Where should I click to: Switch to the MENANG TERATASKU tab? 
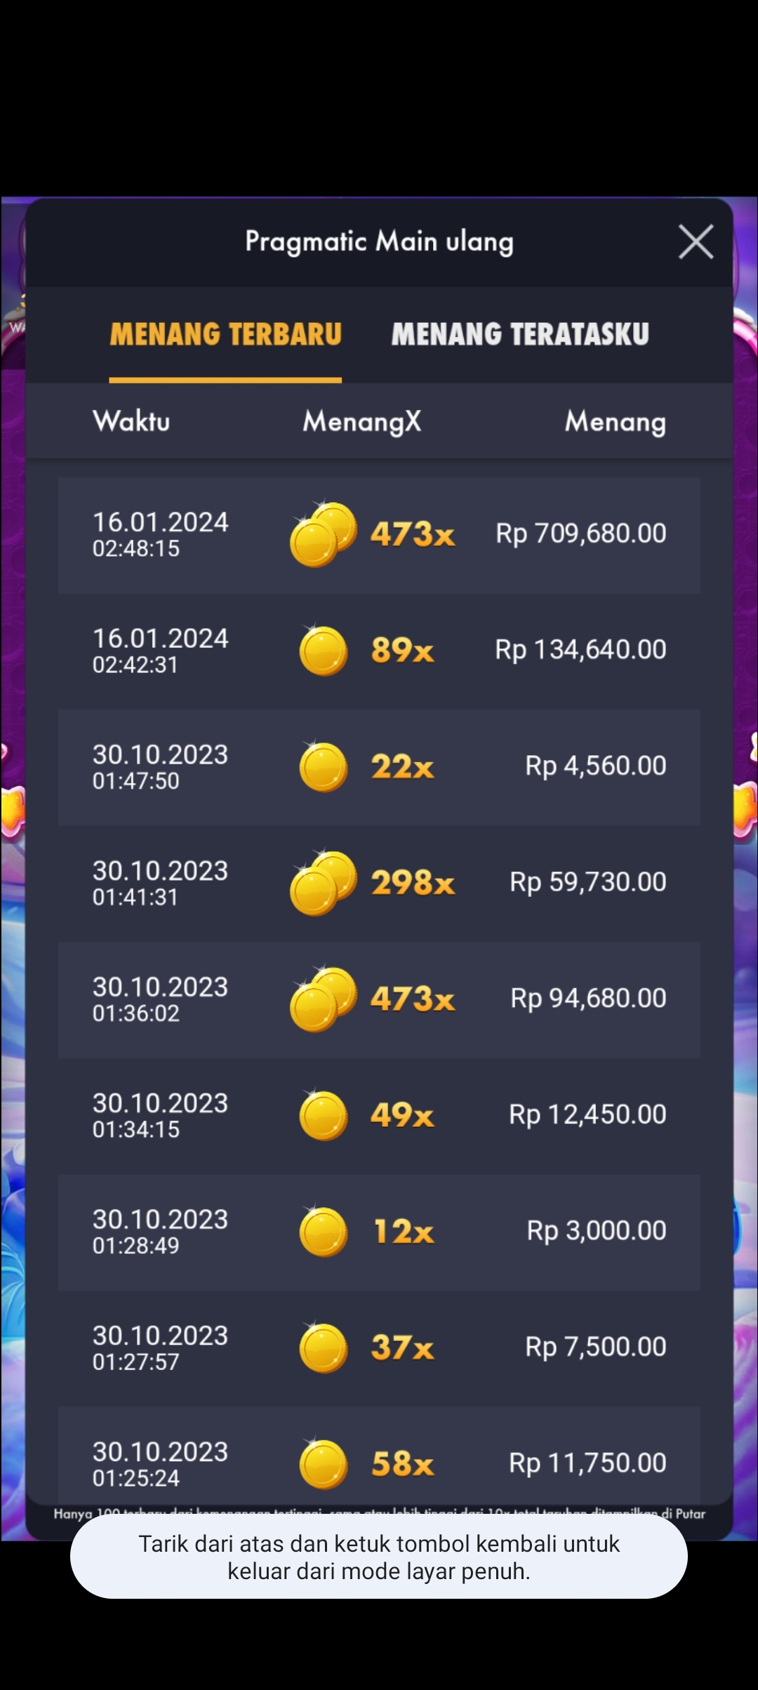click(520, 334)
